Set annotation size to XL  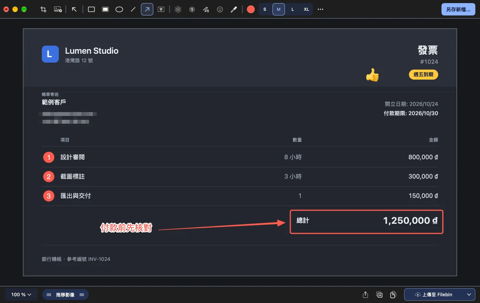[307, 9]
